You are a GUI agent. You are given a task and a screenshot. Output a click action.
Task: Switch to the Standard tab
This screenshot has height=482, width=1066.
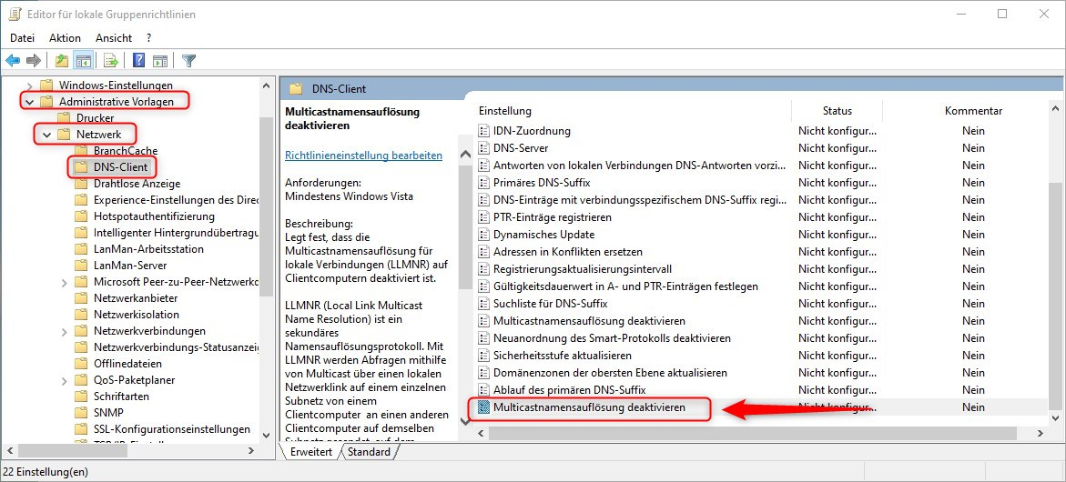tap(369, 452)
